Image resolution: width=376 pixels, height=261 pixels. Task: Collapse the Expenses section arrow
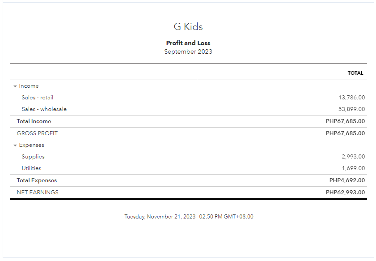coord(15,145)
